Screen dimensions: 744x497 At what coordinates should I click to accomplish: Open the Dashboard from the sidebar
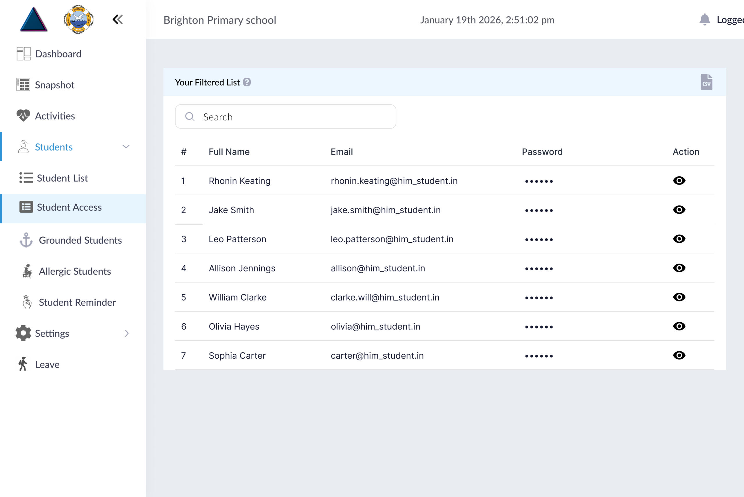click(58, 54)
